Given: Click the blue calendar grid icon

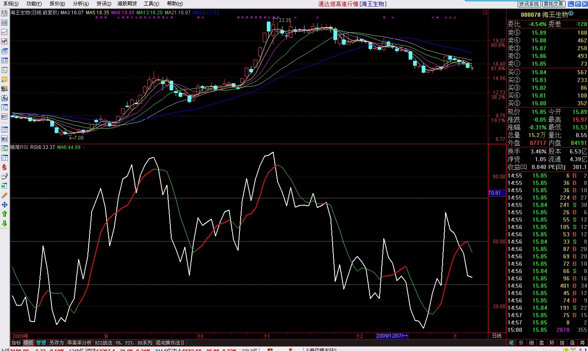Looking at the screenshot, I should click(x=4, y=158).
